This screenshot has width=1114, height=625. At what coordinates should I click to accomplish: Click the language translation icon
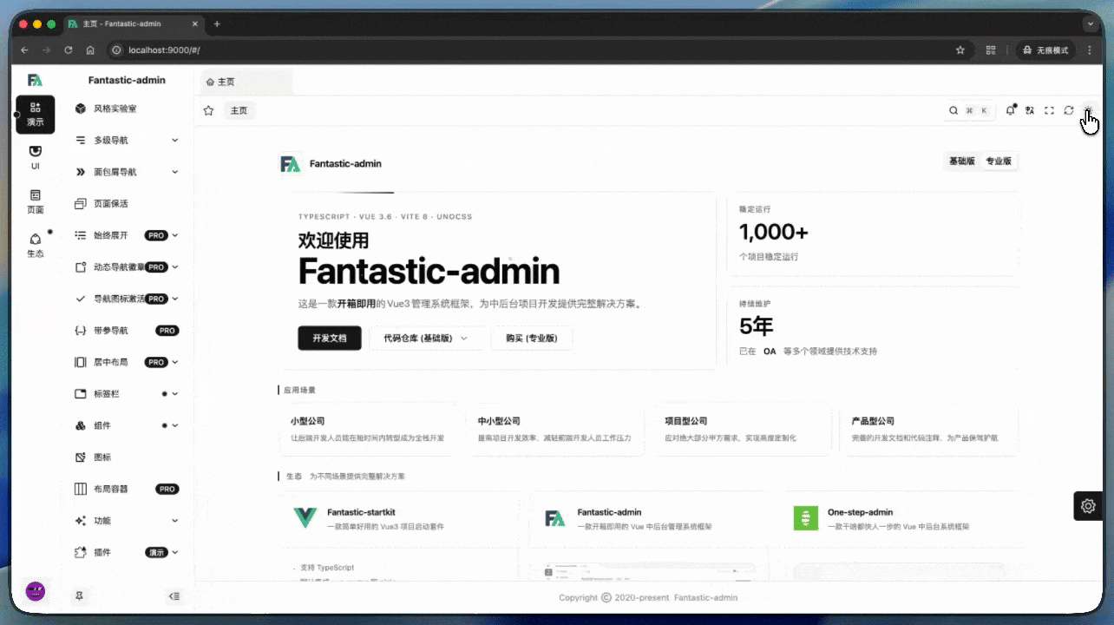1030,110
